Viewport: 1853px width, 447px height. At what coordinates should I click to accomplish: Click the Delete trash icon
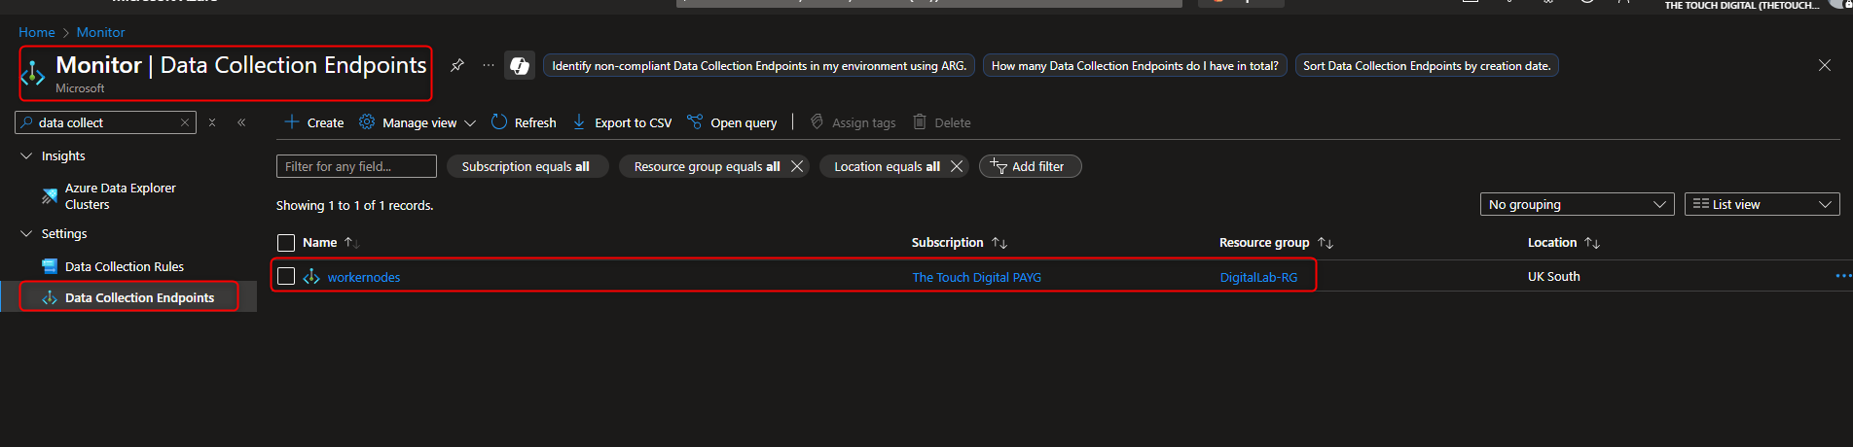920,121
